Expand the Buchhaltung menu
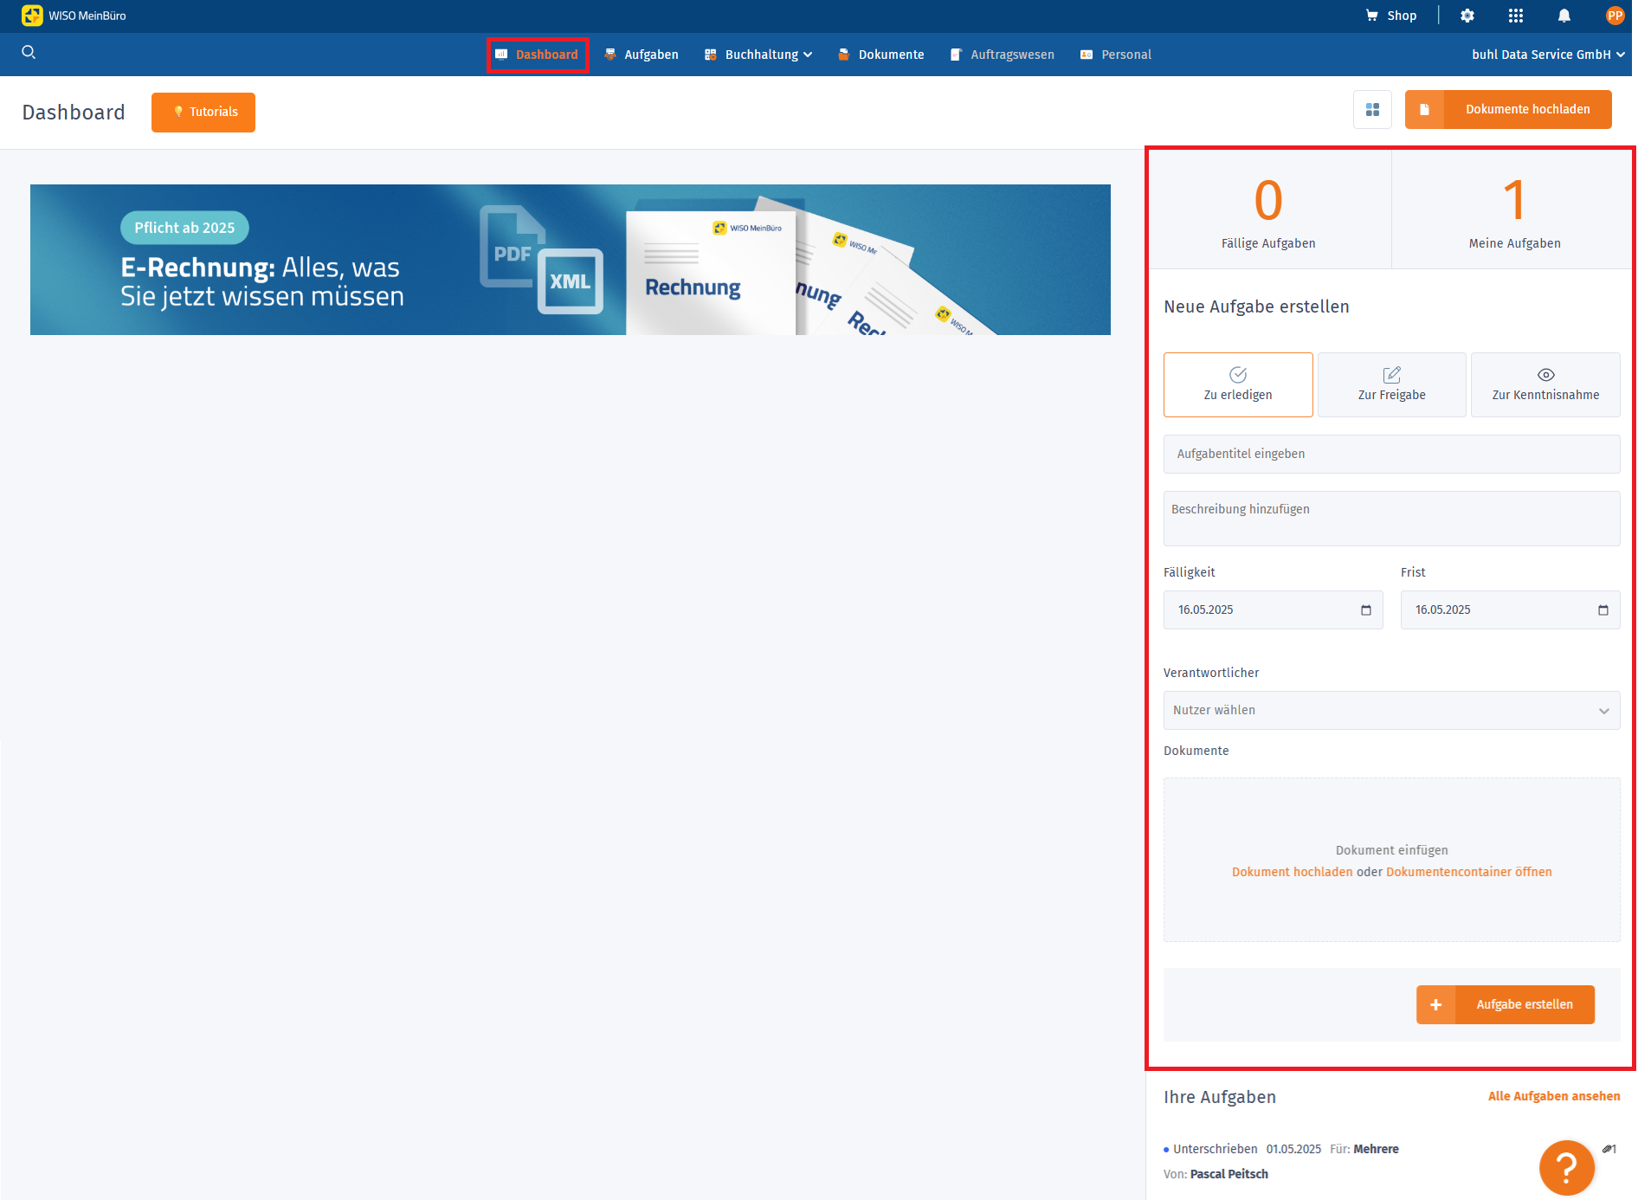 (x=758, y=55)
